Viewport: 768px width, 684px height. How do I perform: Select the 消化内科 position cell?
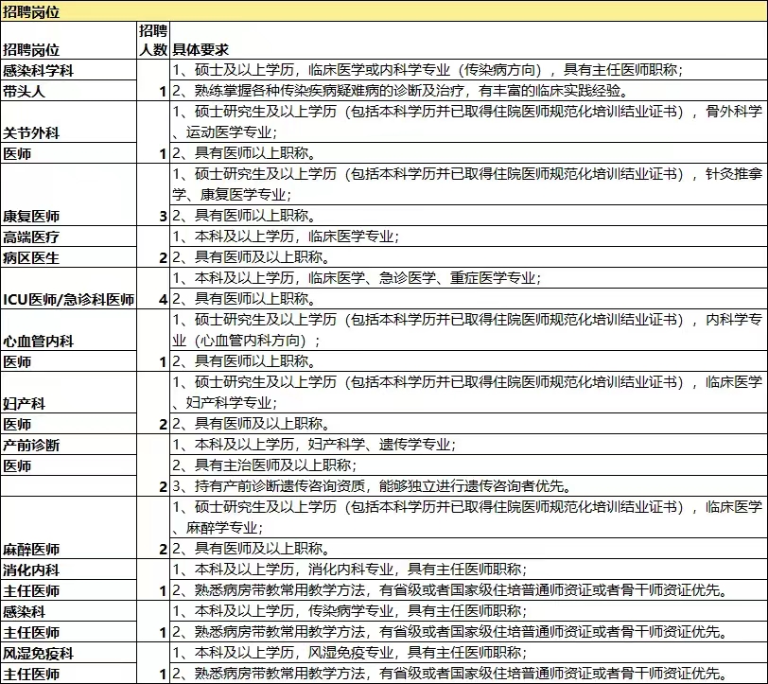click(31, 570)
